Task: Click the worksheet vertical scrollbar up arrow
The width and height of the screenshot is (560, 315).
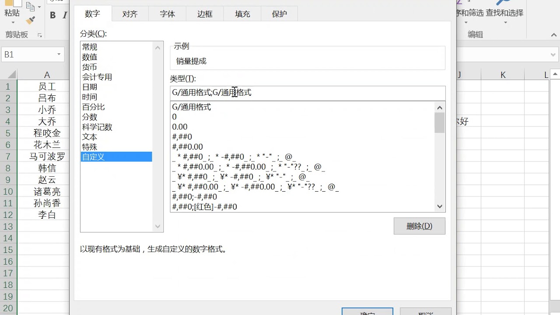Action: coord(555,75)
